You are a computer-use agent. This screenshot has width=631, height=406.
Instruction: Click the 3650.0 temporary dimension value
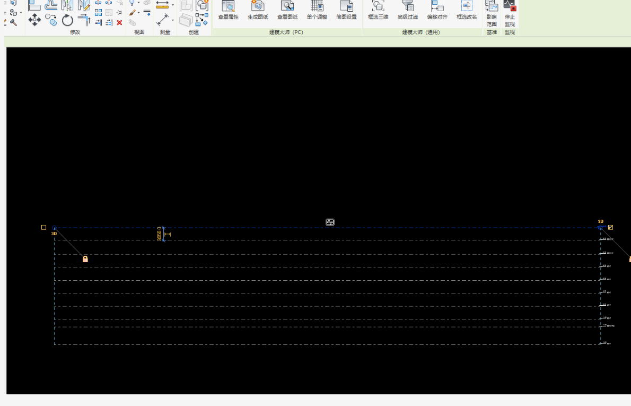[x=159, y=234]
